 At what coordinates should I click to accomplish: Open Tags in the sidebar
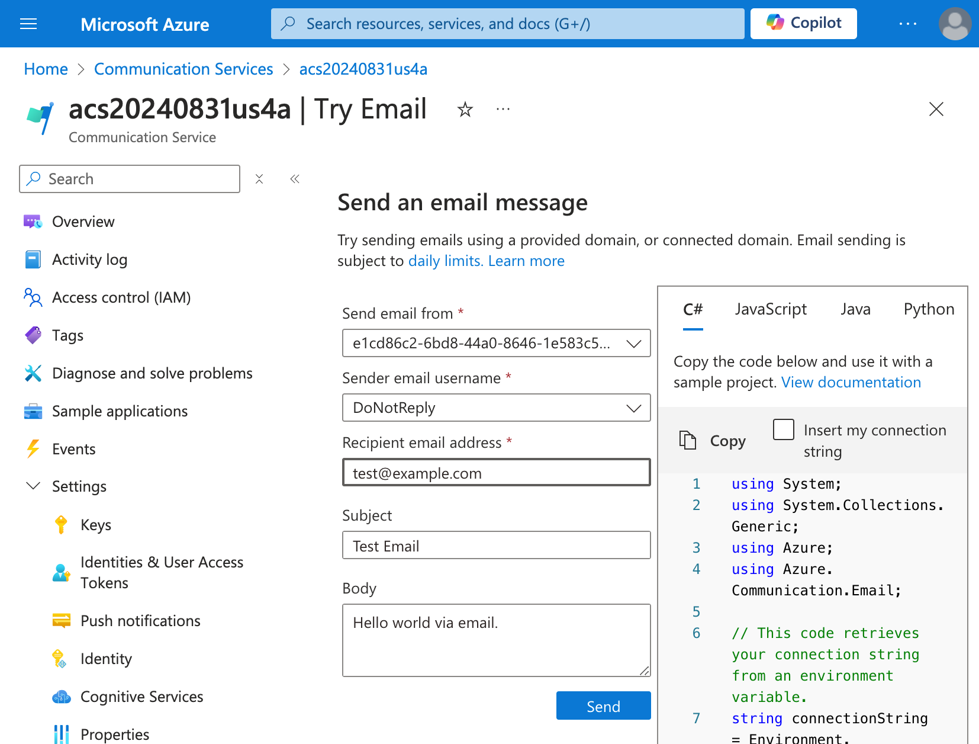pyautogui.click(x=67, y=335)
